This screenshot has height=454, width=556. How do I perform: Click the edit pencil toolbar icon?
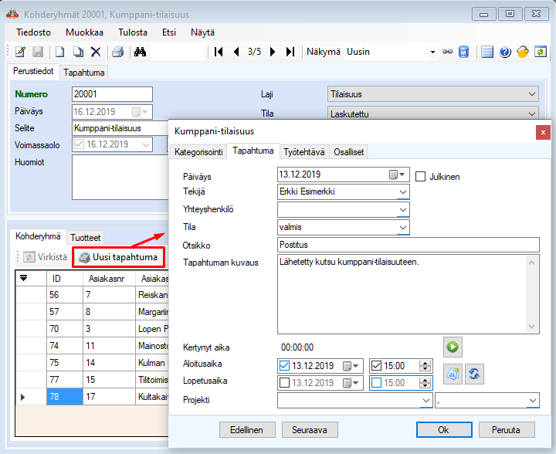tap(20, 52)
